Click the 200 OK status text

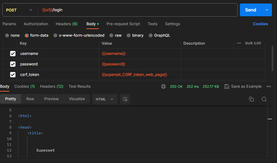[x=176, y=86]
